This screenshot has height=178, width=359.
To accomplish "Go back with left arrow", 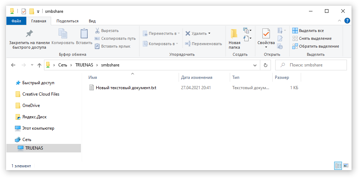I will pos(13,65).
